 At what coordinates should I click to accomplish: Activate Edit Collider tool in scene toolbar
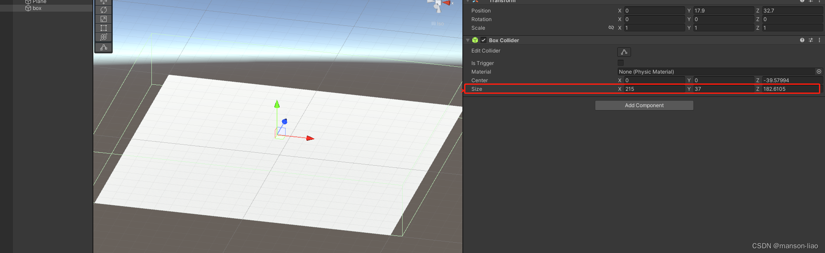tap(104, 47)
